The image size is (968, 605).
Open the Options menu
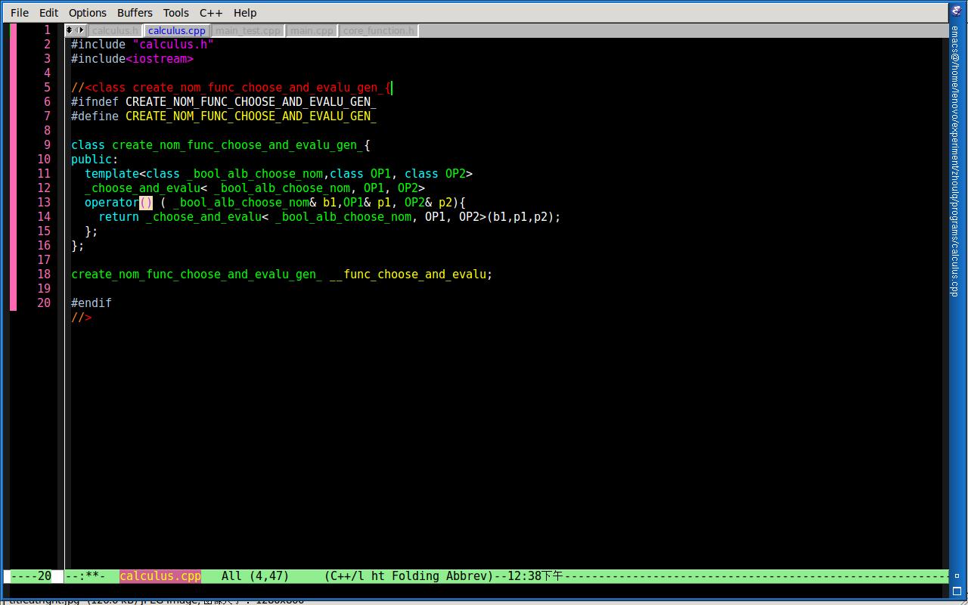tap(88, 13)
